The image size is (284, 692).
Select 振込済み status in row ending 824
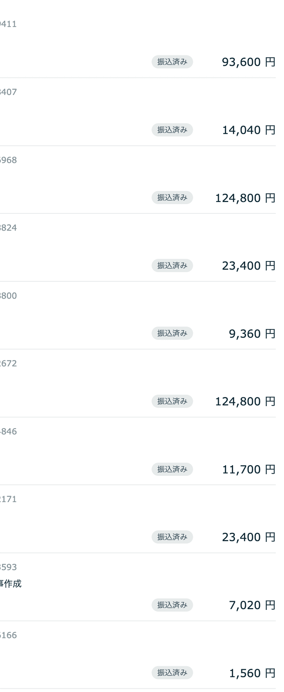coord(172,266)
